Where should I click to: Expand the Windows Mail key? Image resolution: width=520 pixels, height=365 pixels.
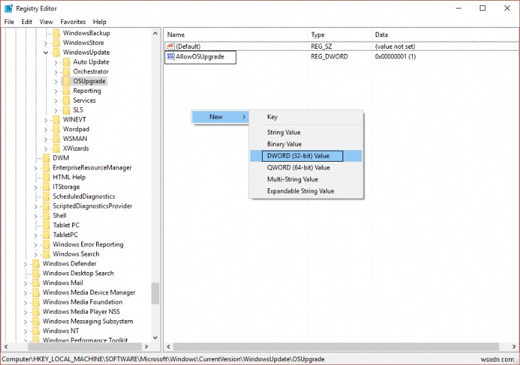25,283
